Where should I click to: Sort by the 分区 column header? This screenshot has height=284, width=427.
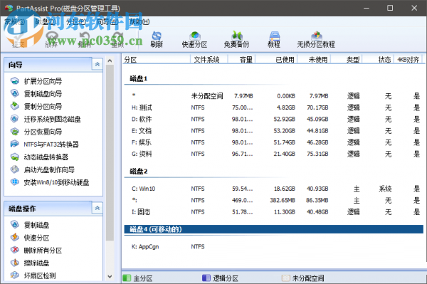(x=156, y=59)
